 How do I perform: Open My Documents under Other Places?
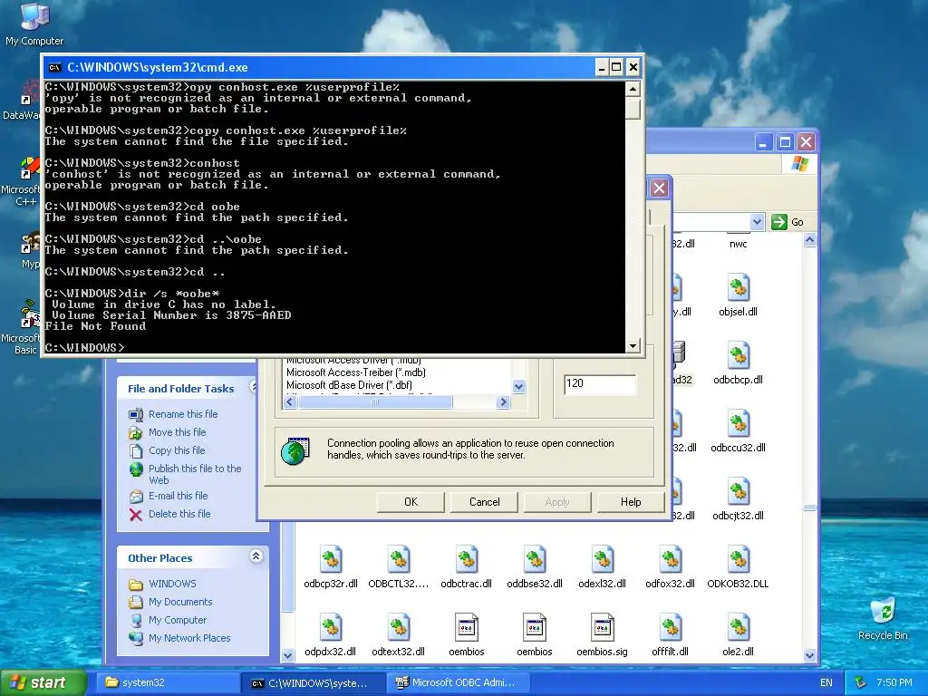[180, 602]
